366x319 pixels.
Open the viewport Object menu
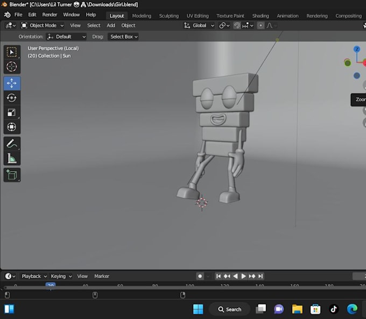[x=128, y=25]
